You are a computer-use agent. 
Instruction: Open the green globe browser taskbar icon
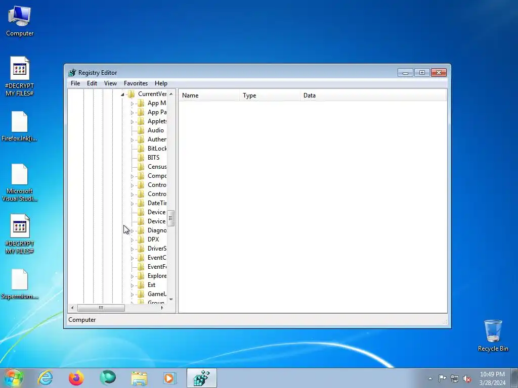108,378
